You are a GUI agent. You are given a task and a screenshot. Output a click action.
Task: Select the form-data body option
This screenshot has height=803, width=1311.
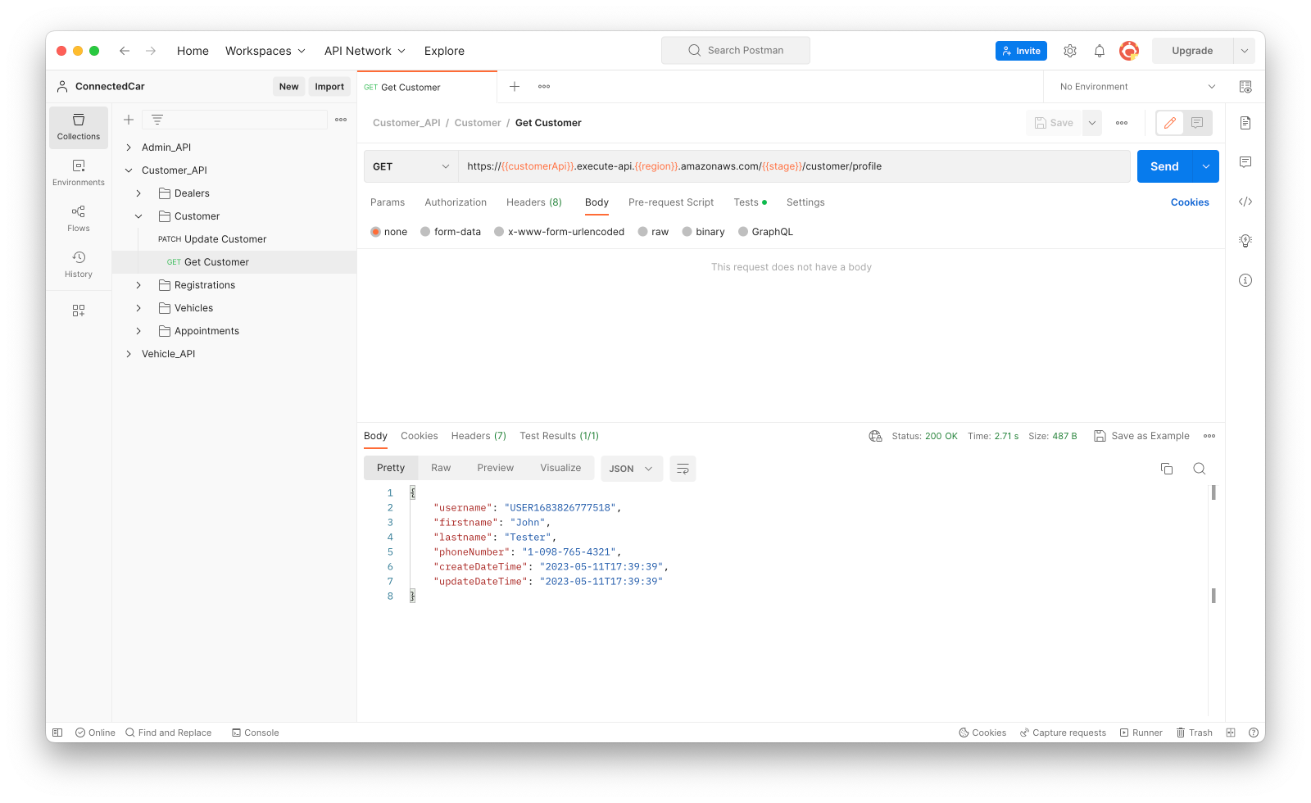(x=451, y=232)
